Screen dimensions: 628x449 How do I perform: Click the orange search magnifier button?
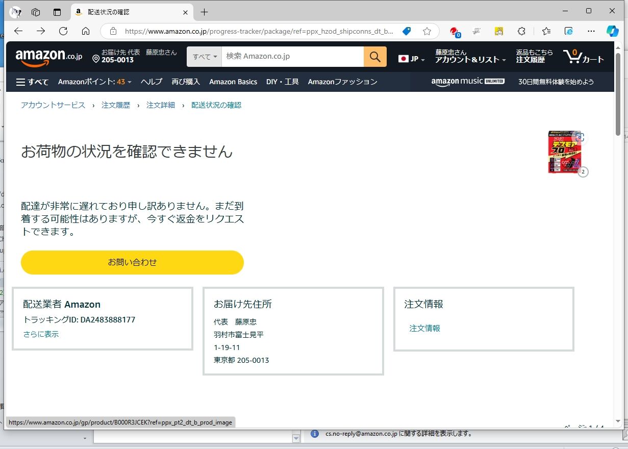pyautogui.click(x=375, y=57)
